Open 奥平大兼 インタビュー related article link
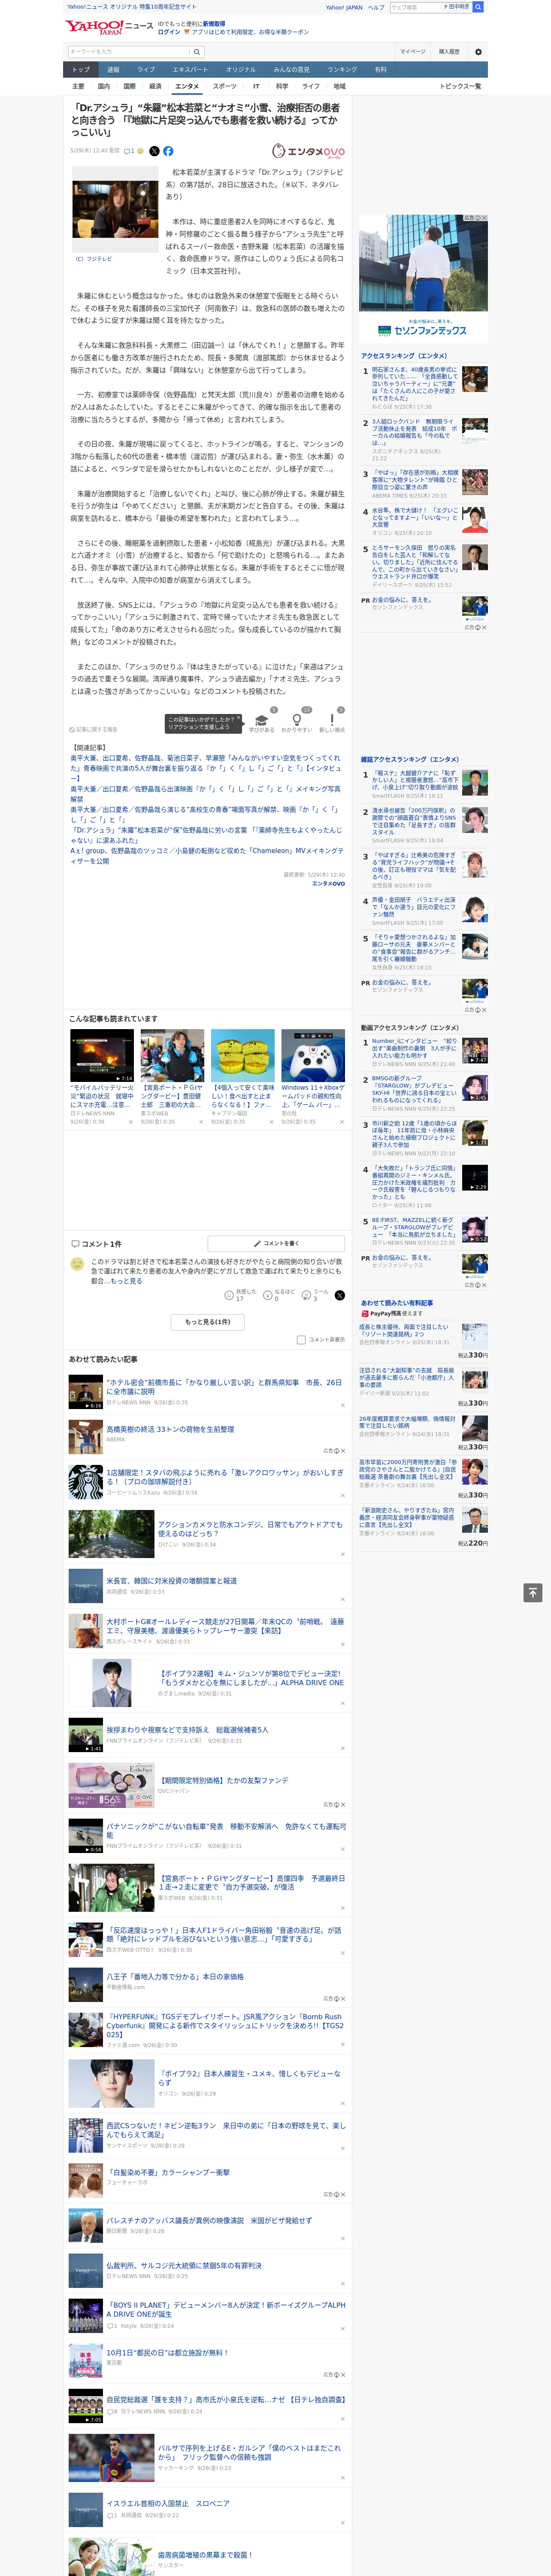This screenshot has height=2576, width=551. click(x=207, y=768)
